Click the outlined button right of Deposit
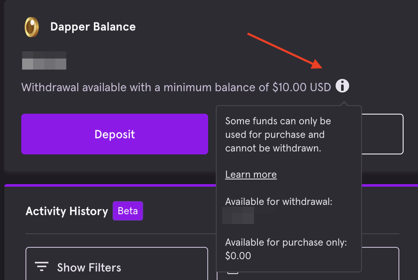 point(382,134)
